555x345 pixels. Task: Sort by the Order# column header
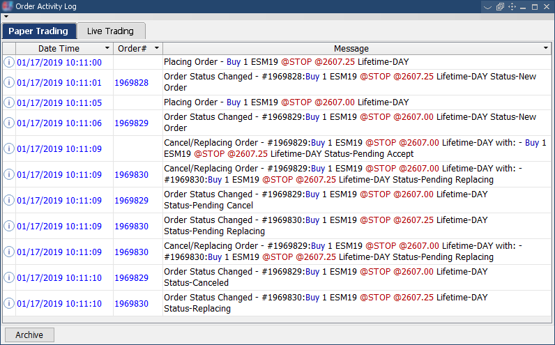pos(132,49)
